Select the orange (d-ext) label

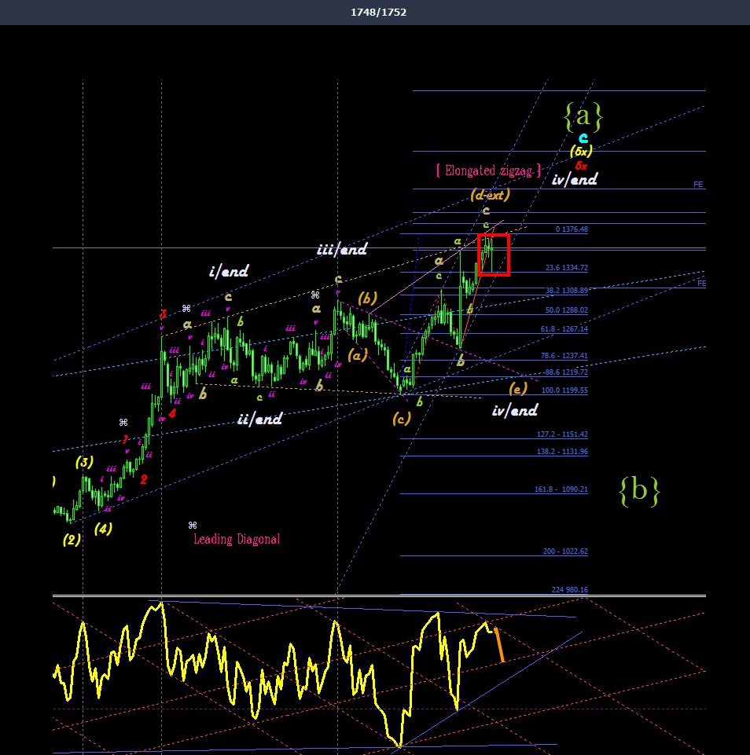490,195
